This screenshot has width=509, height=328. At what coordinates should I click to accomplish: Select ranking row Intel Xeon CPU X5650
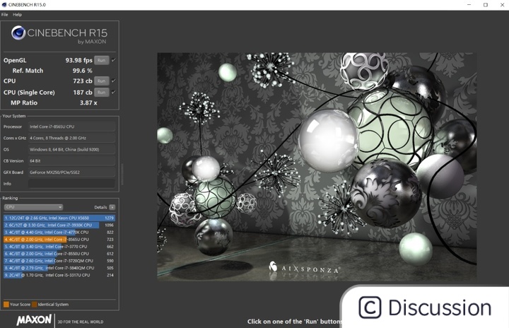(59, 218)
